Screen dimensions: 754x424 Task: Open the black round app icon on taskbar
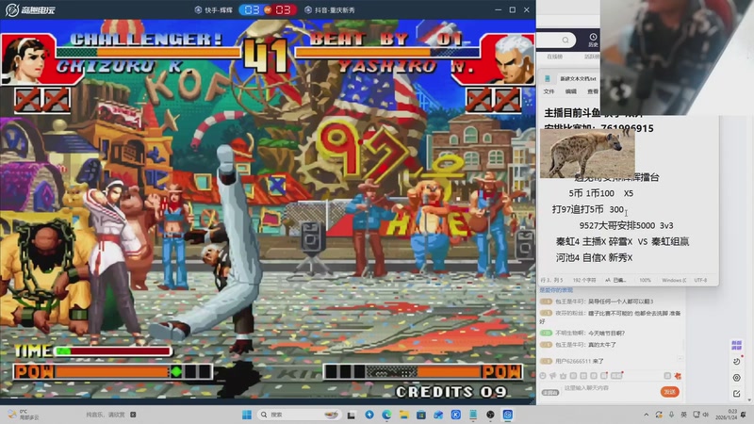[490, 415]
